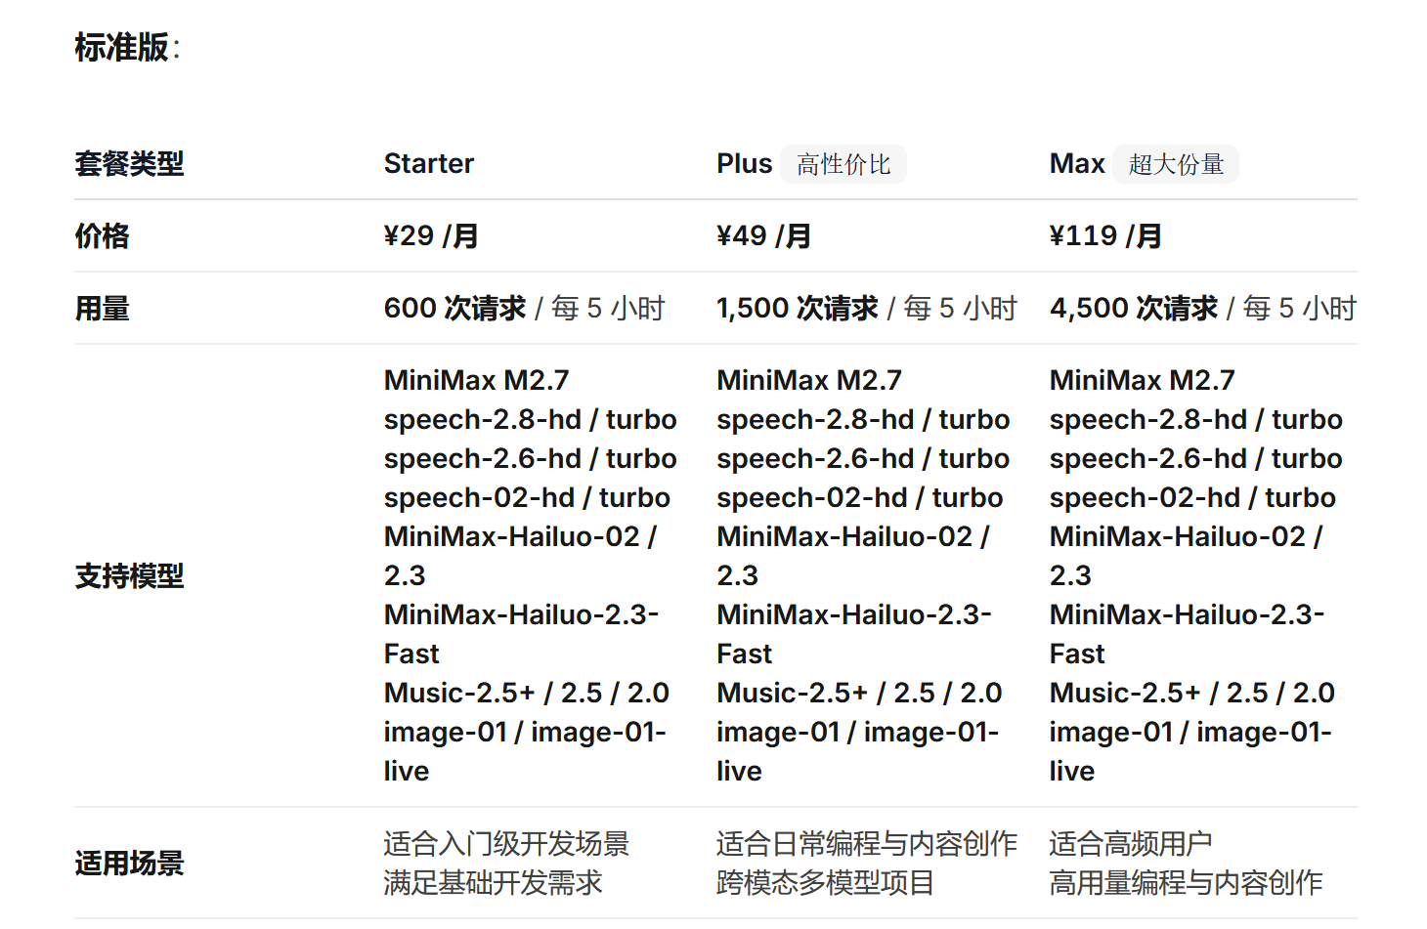
Task: Select the 1,500 次请求 usage quota
Action: click(797, 309)
